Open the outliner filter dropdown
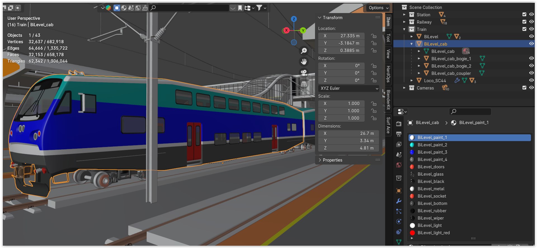The height and width of the screenshot is (248, 537). [261, 8]
